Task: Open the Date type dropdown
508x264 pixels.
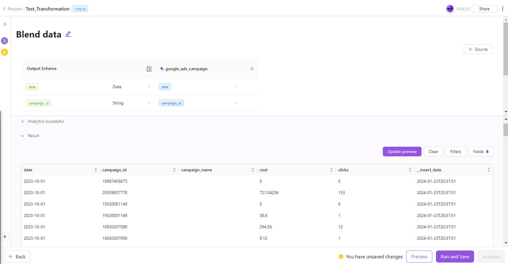Action: point(149,87)
